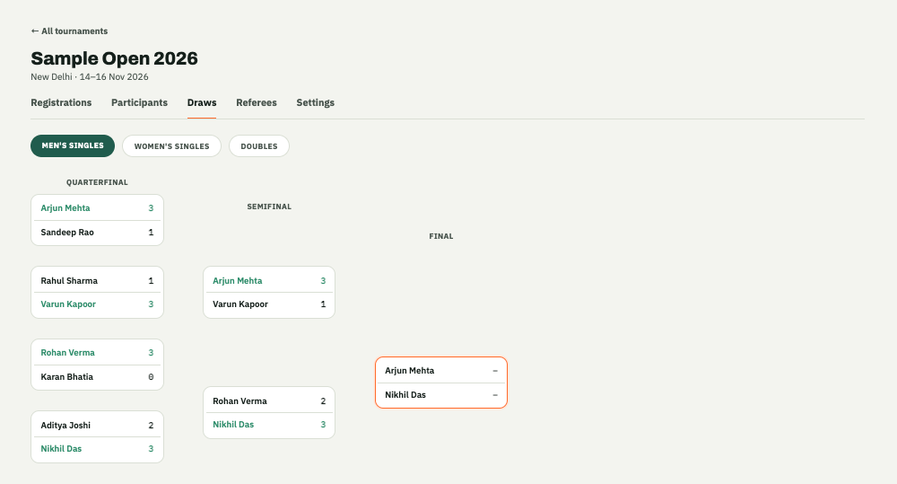This screenshot has height=484, width=897.
Task: Open Arjun Mehta's row in the final
Action: [x=441, y=371]
